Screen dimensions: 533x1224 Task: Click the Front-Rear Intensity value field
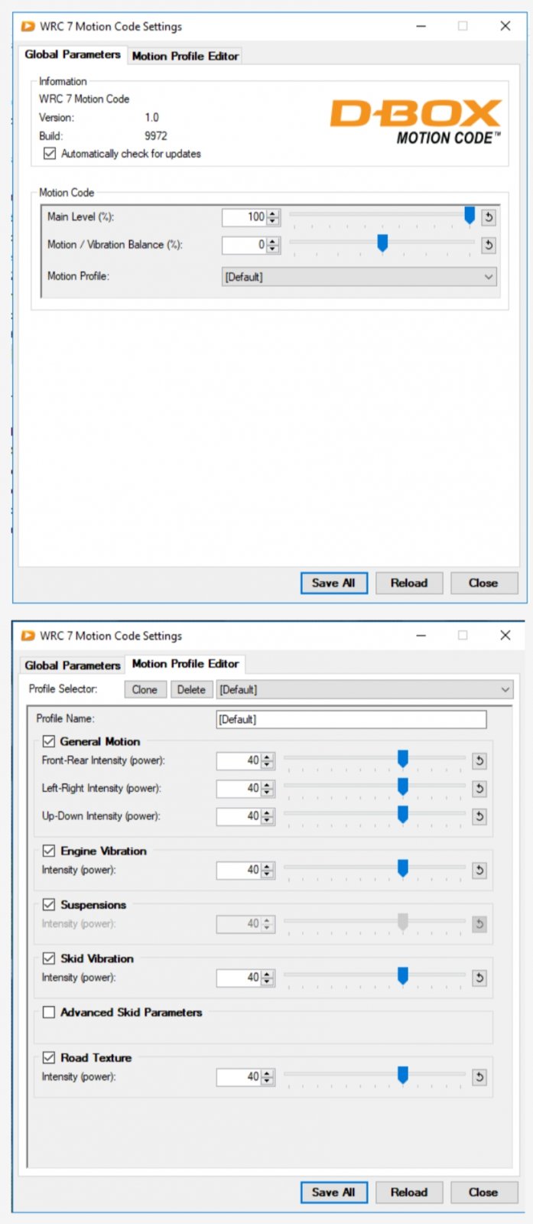(239, 760)
